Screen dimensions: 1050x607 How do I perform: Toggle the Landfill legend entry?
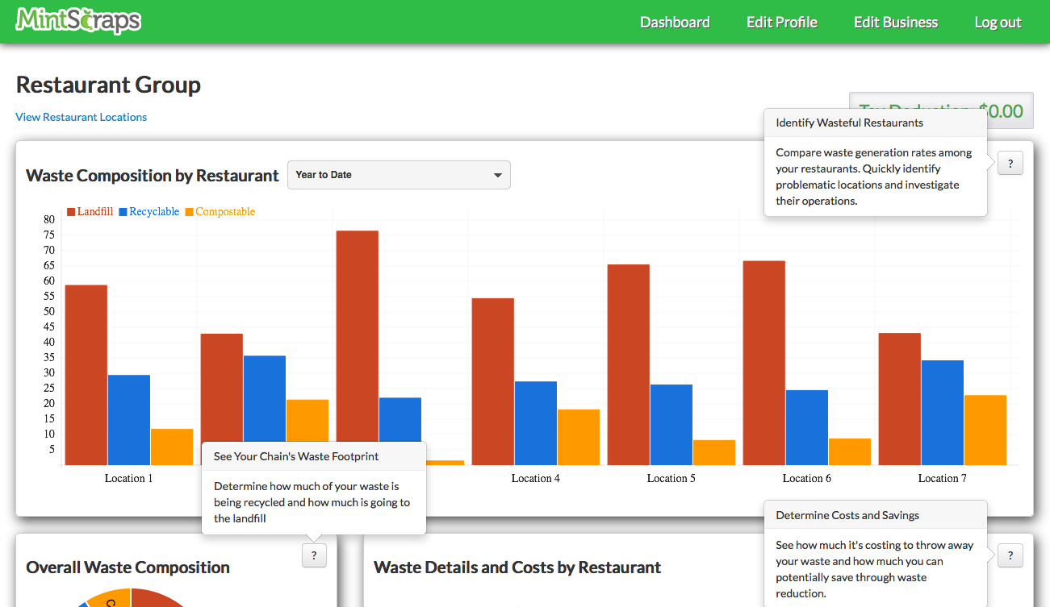pos(90,212)
